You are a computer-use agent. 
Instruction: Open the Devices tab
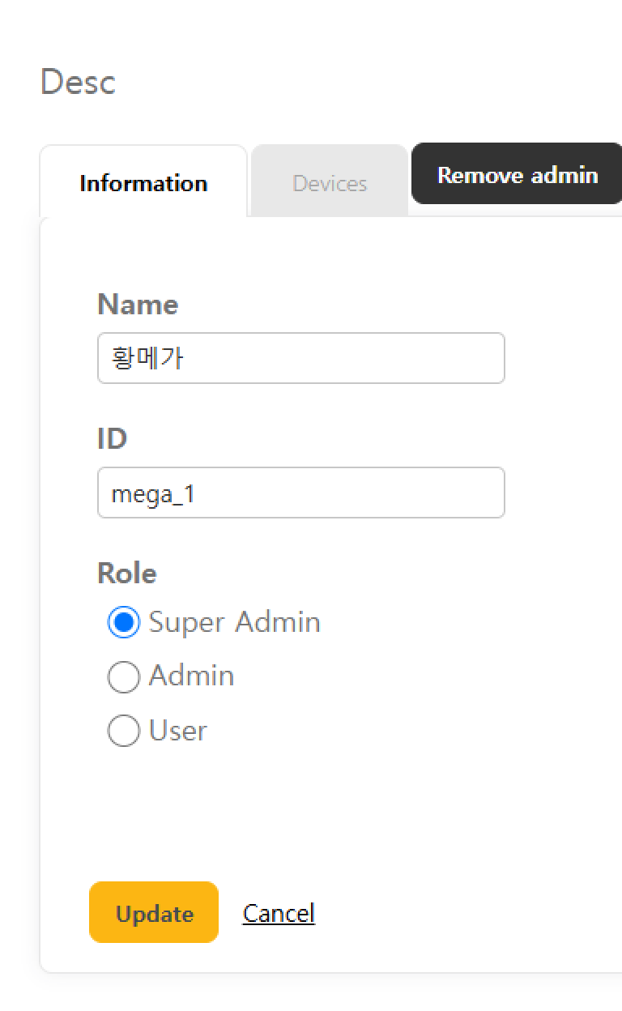pos(330,183)
